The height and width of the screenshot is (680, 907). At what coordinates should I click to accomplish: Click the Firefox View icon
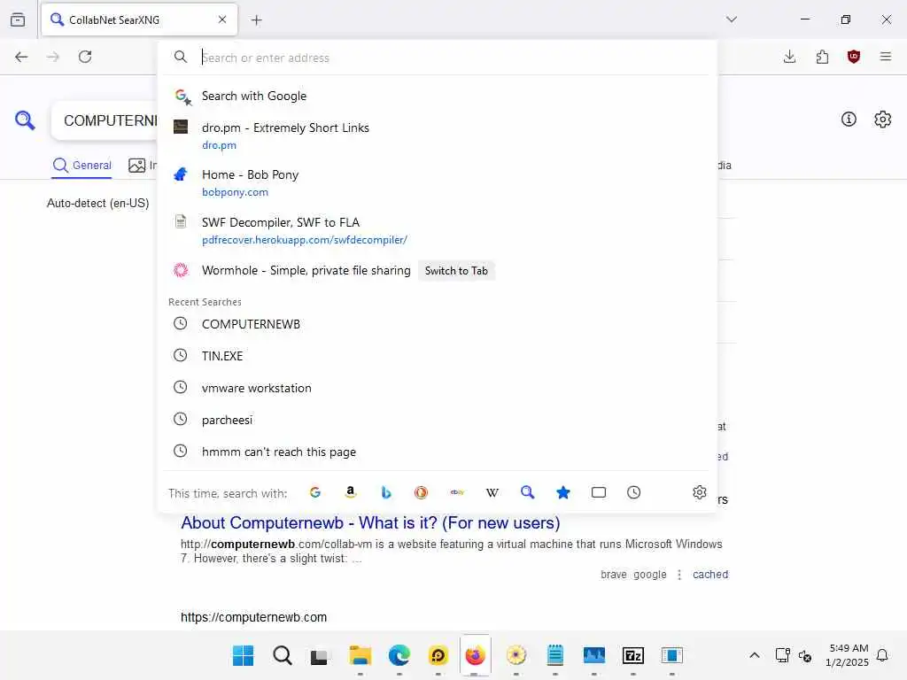pos(18,19)
